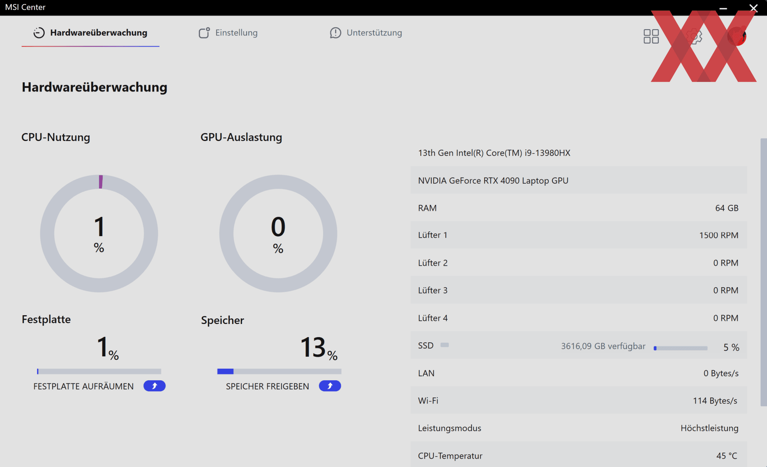Click FESTPLATTE AUFRÄUMEN label

(83, 386)
